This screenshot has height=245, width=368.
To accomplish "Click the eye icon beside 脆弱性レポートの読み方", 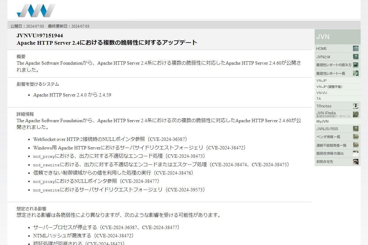I will (356, 65).
